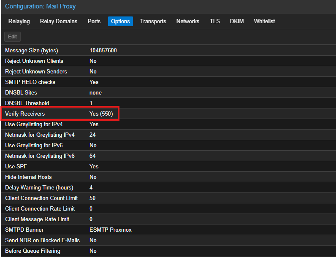Select the DNSBL Threshold row
This screenshot has height=257, width=336.
point(169,103)
